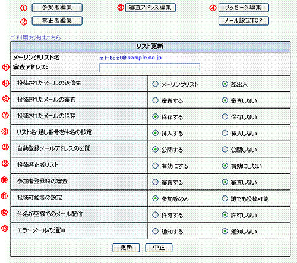Screen dimensions: 297x263
Task: Select 通知する for error mail notification
Action: (155, 231)
